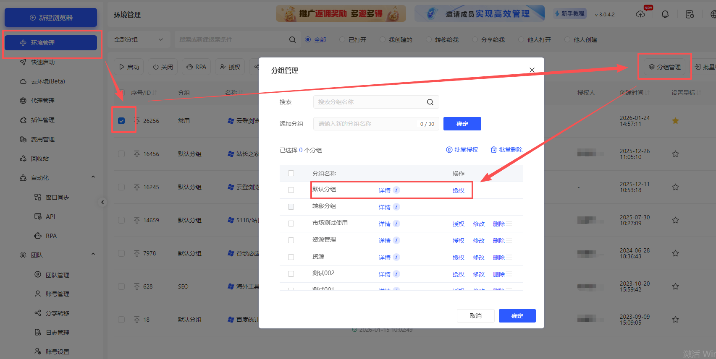Close the 分组管理 dialog
716x359 pixels.
click(532, 70)
